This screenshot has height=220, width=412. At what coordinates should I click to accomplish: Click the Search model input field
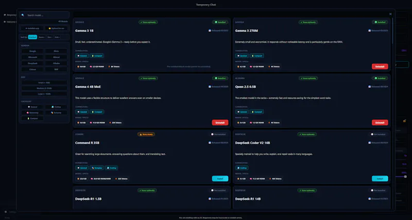44,15
